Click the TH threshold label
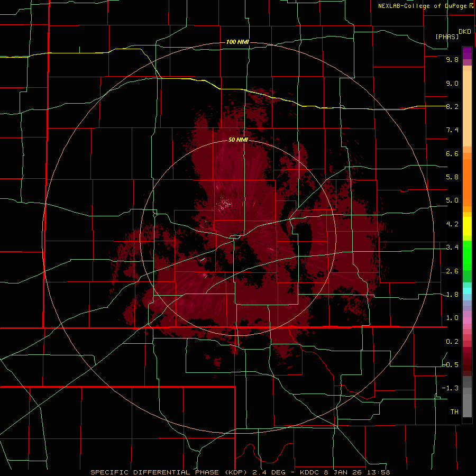Viewport: 476px width, 476px height. tap(454, 412)
